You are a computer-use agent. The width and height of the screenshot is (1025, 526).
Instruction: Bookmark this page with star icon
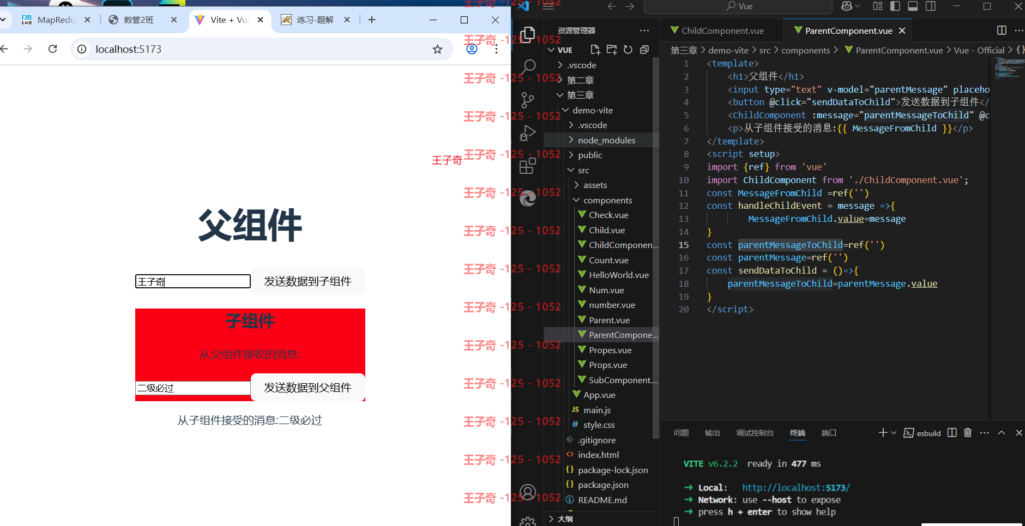(x=437, y=49)
